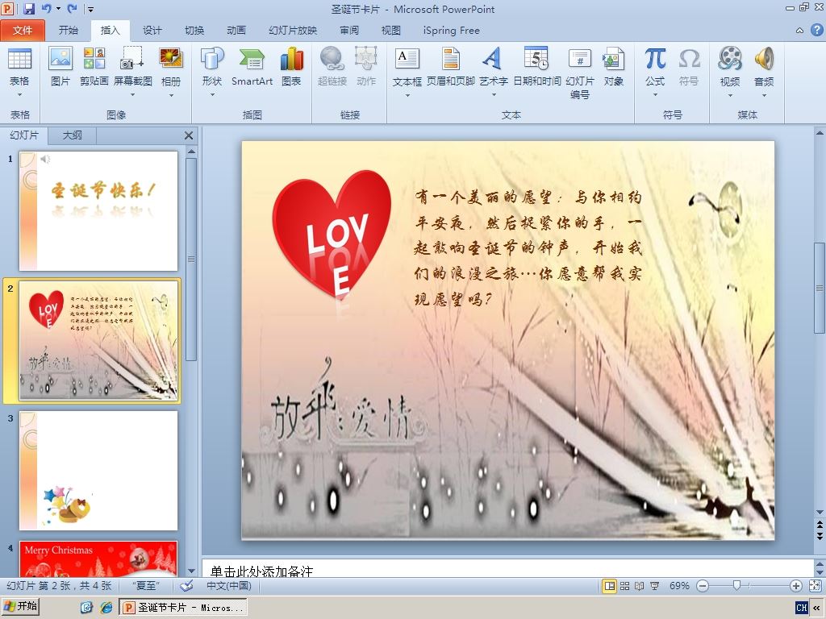The image size is (826, 619).
Task: Open the 设计 ribbon tab
Action: click(152, 31)
